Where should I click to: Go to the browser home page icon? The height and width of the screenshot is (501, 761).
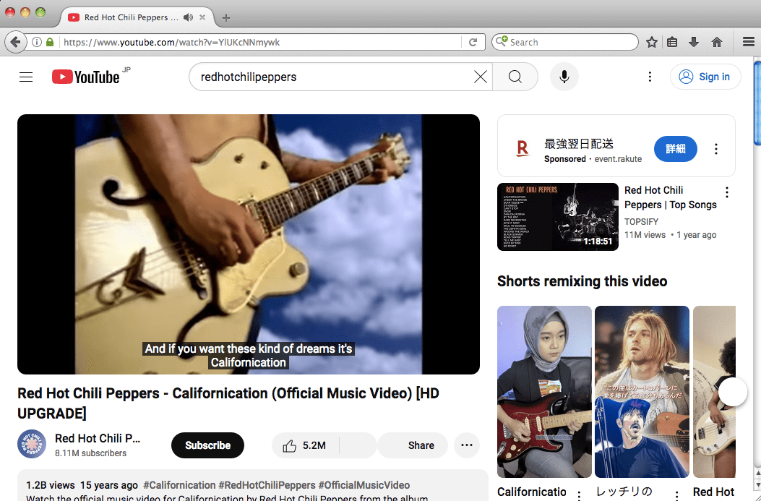point(717,42)
